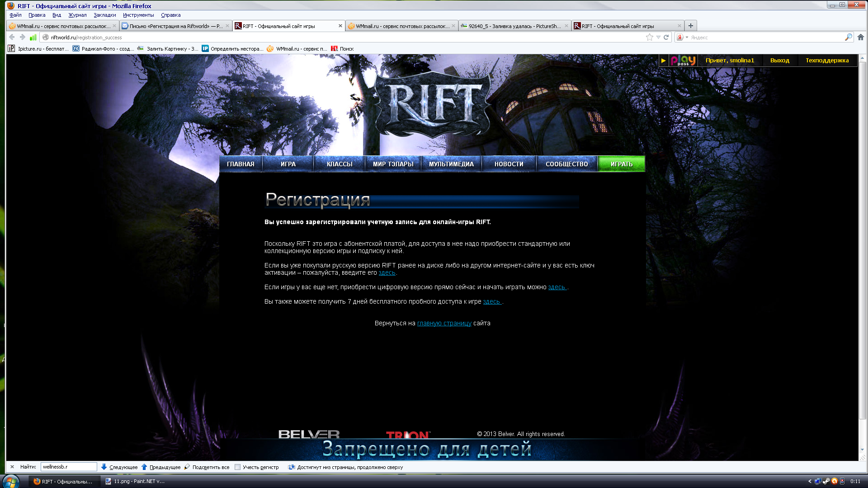Open the Закладки menu
Viewport: 868px width, 488px height.
pos(104,15)
